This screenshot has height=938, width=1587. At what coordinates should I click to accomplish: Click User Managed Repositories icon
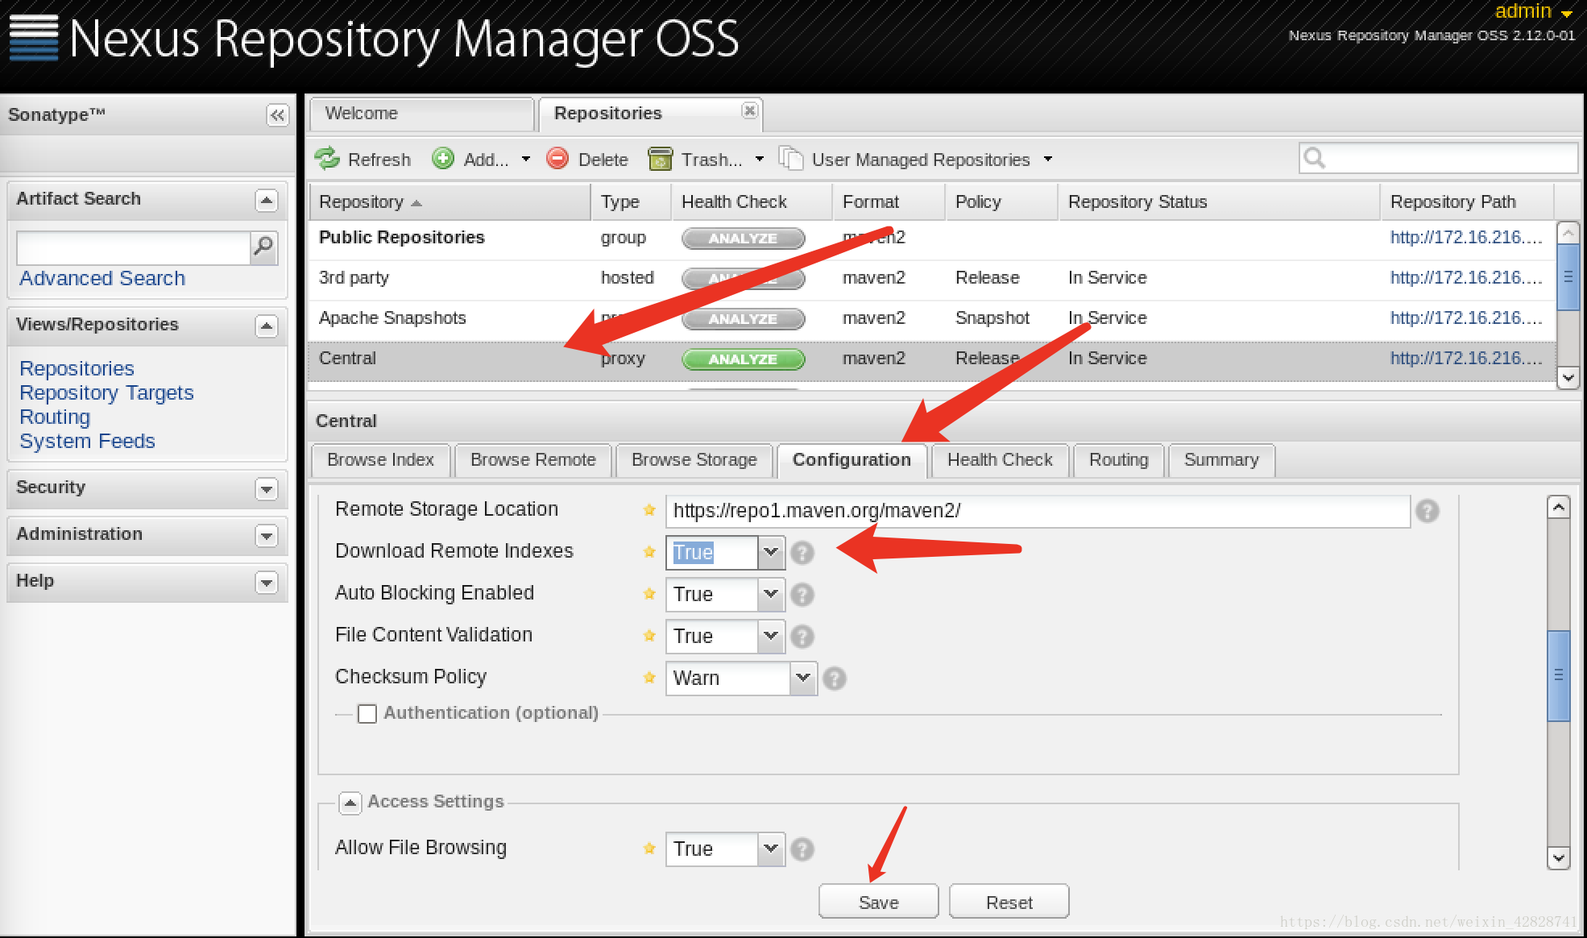click(x=791, y=159)
